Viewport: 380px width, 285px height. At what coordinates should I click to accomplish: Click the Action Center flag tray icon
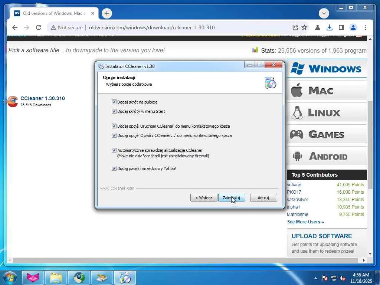tap(324, 278)
